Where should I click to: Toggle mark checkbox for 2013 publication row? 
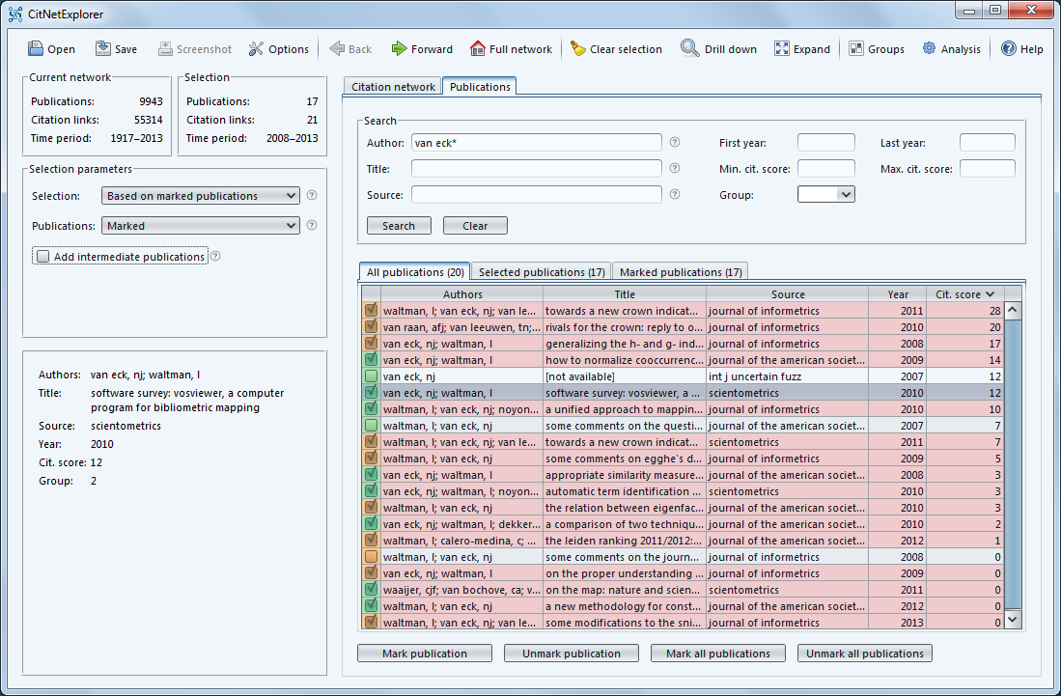371,623
